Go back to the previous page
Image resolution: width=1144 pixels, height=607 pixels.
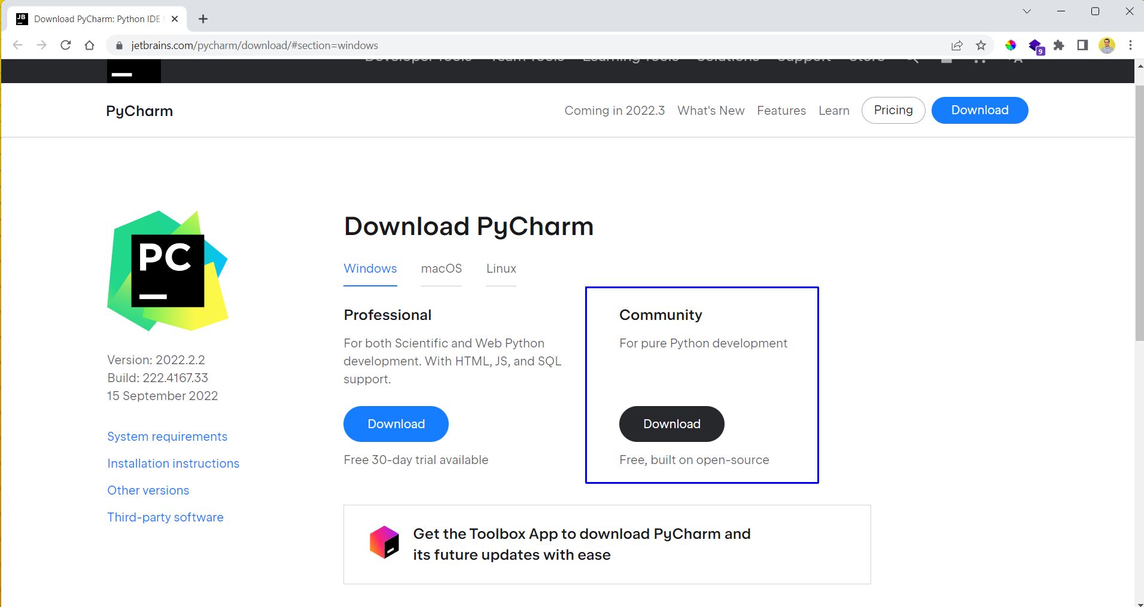point(17,45)
